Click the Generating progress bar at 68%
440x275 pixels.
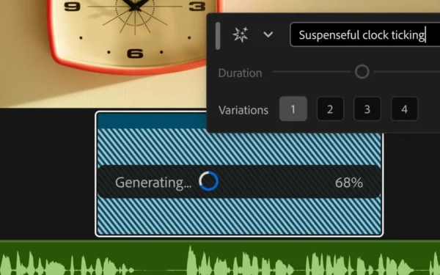pos(239,182)
